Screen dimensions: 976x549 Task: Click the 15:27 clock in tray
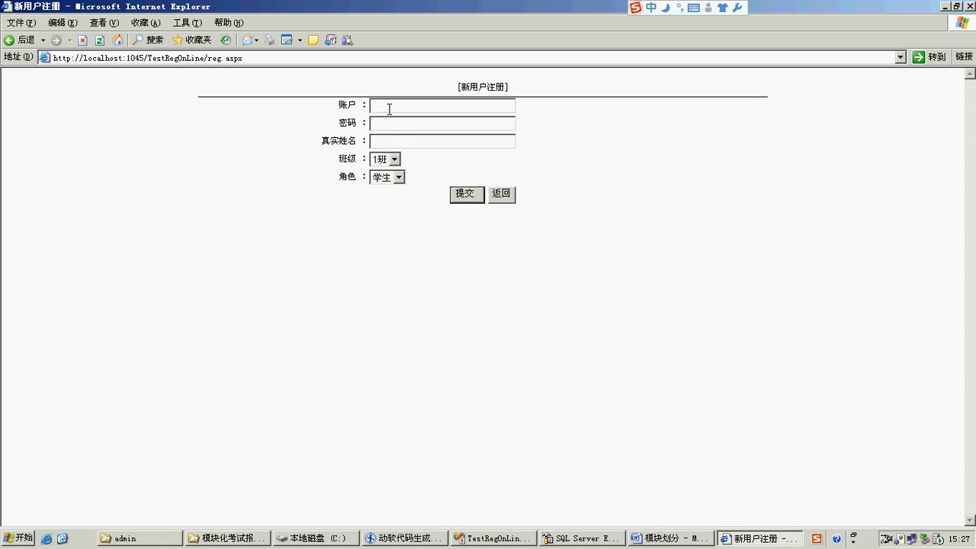click(x=959, y=539)
